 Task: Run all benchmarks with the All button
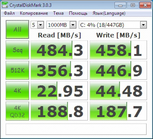[17, 29]
